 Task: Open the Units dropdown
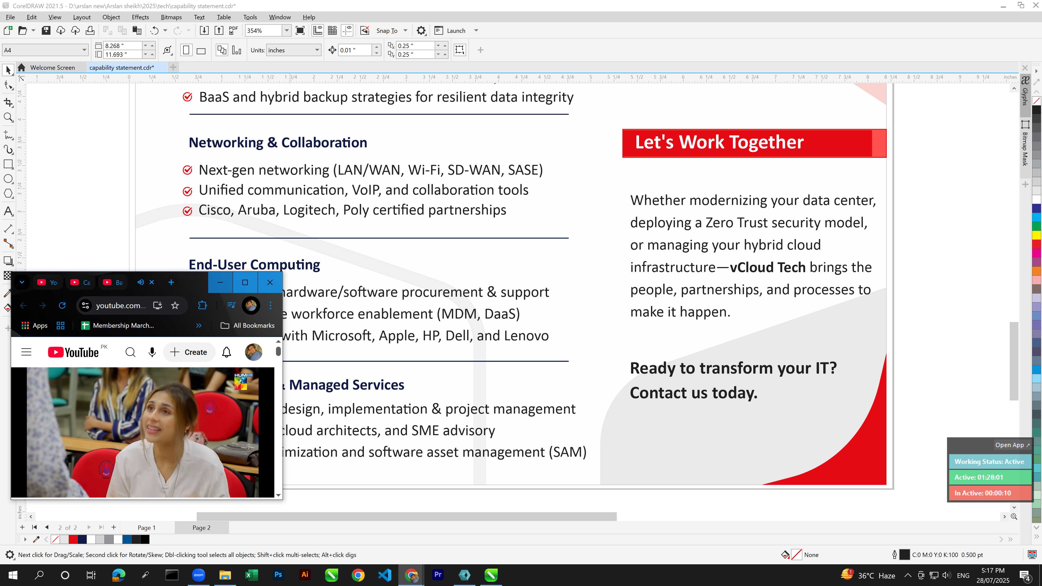317,50
